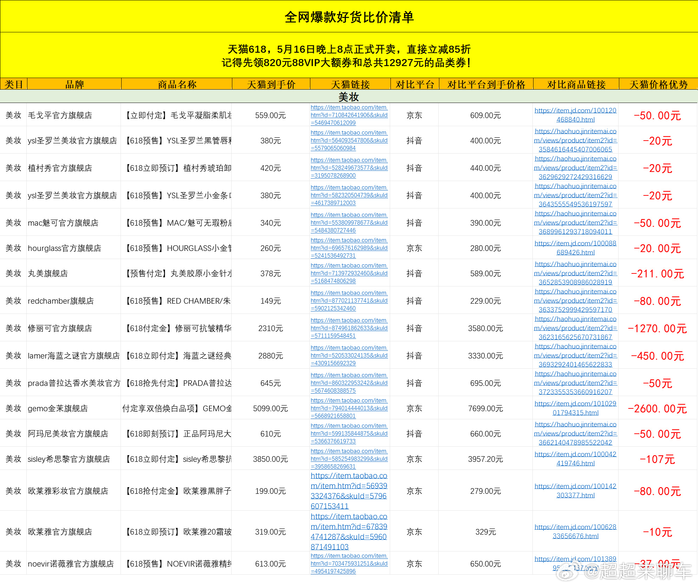Open the 毛戈平 Tmall taobao link

pyautogui.click(x=349, y=115)
